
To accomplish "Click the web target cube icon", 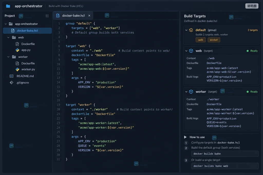I will (x=191, y=51).
